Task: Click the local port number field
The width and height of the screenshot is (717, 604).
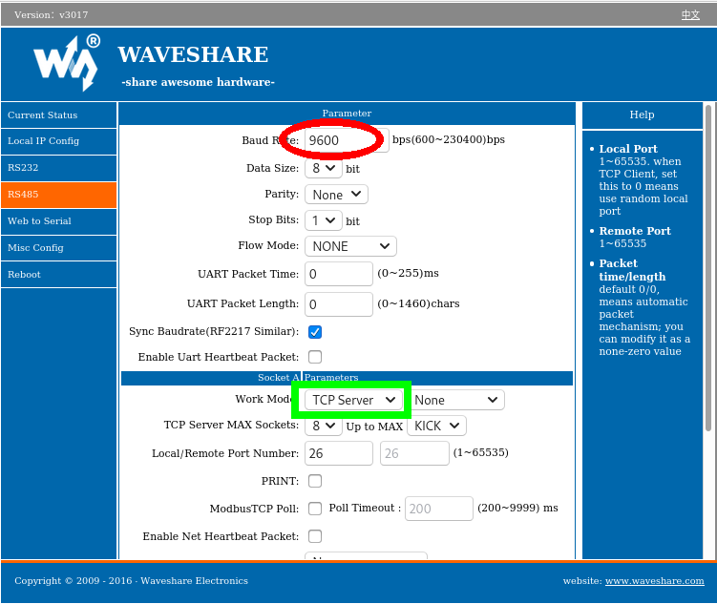Action: (x=338, y=453)
